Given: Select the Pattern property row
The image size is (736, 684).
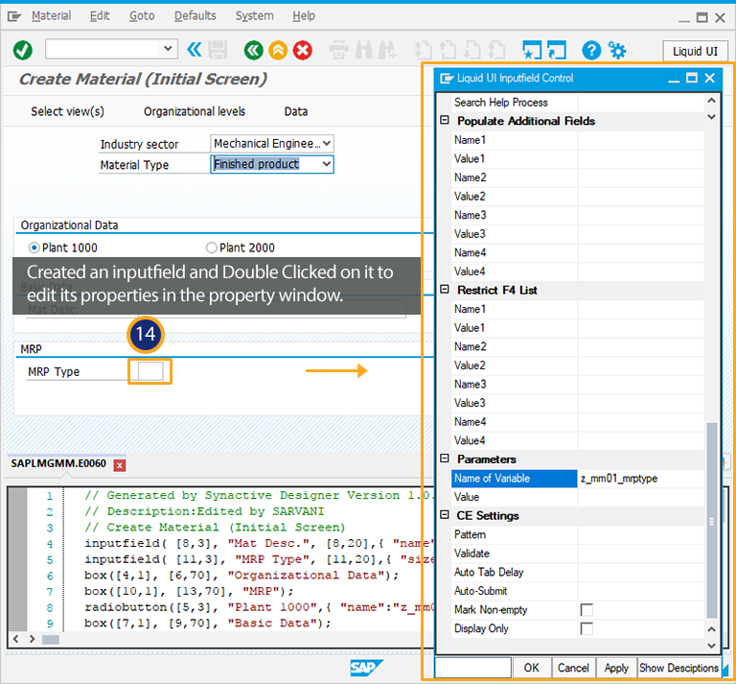Looking at the screenshot, I should click(578, 534).
